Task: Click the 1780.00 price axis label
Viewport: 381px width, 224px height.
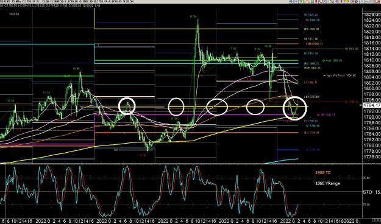Action: coord(372,145)
